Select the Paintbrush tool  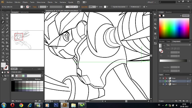(3, 29)
